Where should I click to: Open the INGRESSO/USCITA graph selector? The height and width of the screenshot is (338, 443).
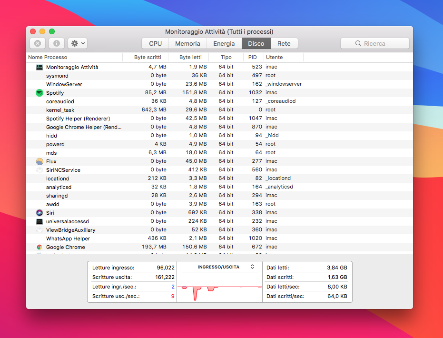pos(252,267)
